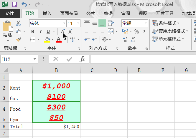Open the 数据 ribbon tab

tap(108, 14)
